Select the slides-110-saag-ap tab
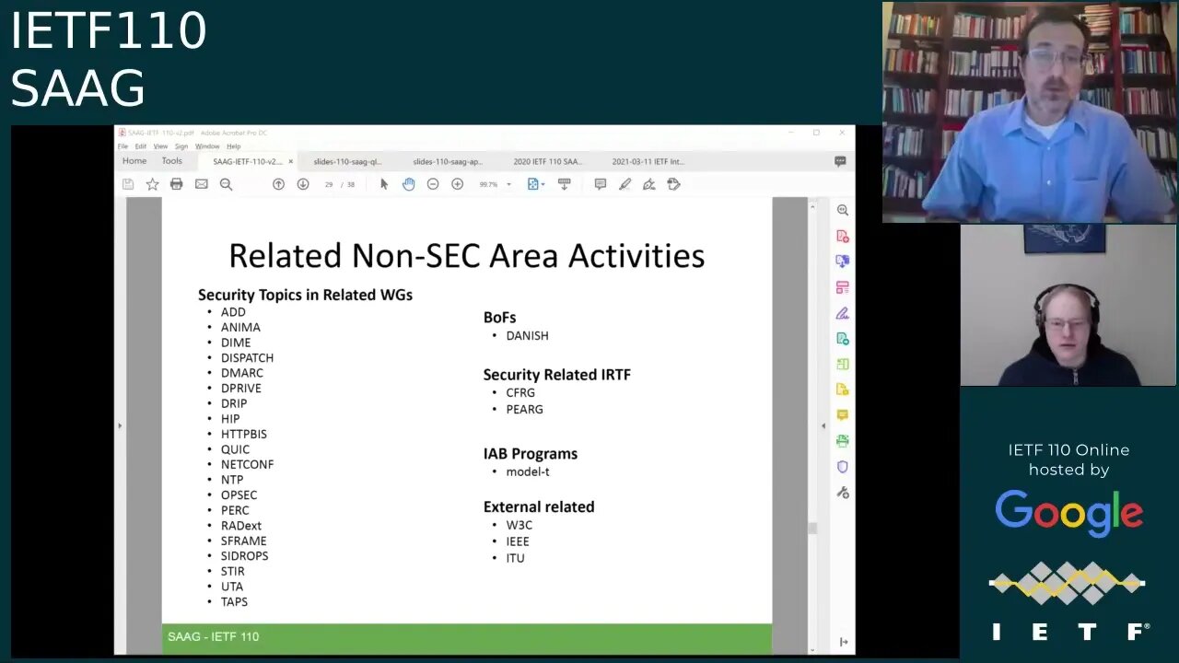 point(448,161)
